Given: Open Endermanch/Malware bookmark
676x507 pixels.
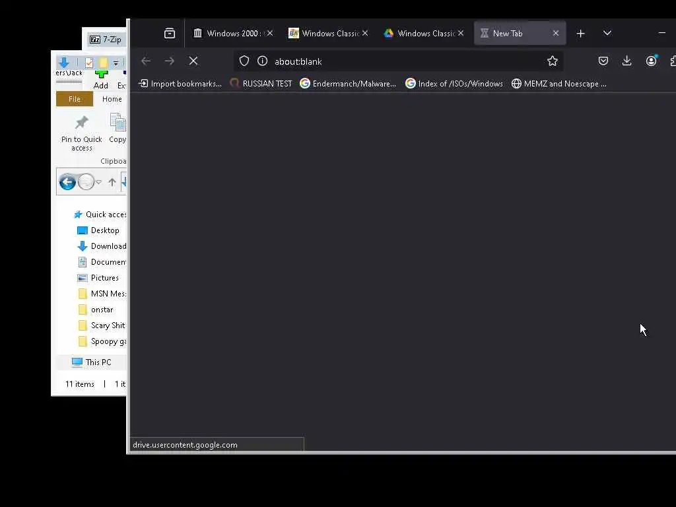Looking at the screenshot, I should coord(348,84).
